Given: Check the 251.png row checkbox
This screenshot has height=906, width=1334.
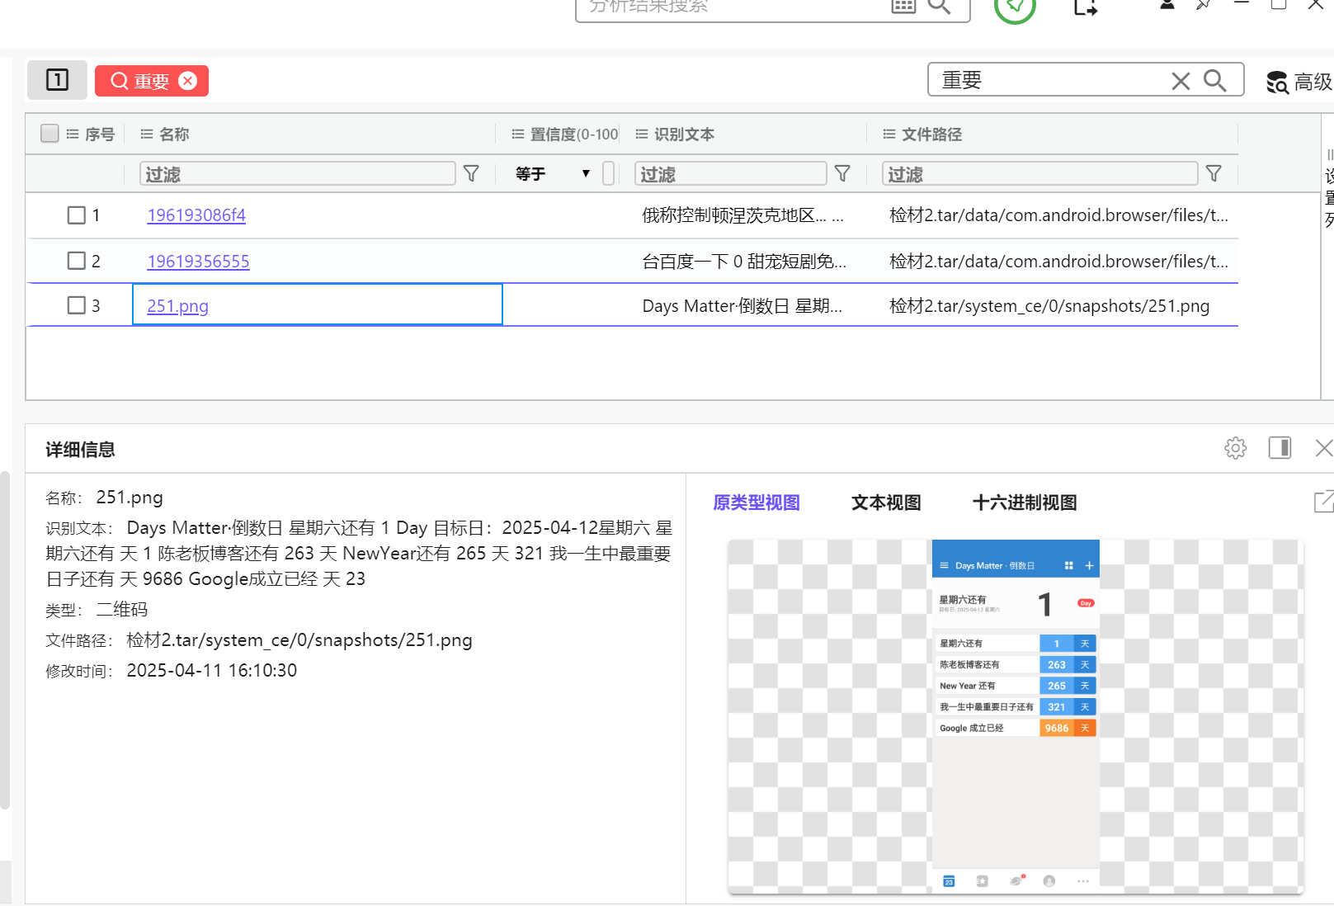Looking at the screenshot, I should coord(74,304).
